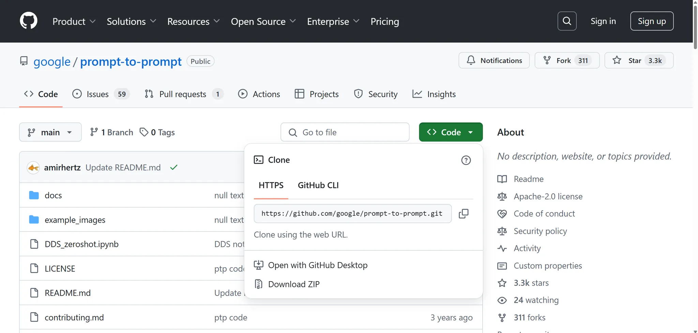
Task: Open the Apache-2.0 license link
Action: [x=548, y=196]
